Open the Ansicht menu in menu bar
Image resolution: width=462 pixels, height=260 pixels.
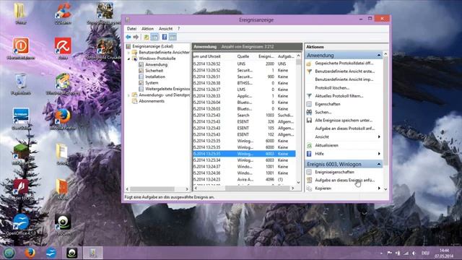(x=165, y=29)
